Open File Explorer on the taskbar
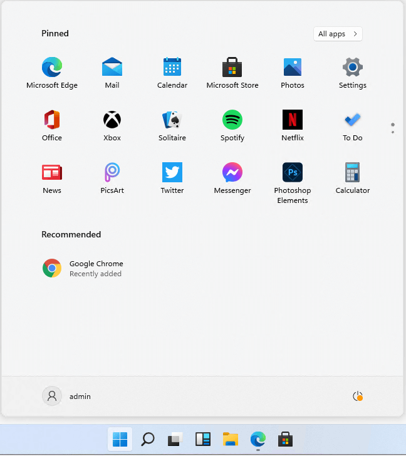Image resolution: width=406 pixels, height=456 pixels. point(231,439)
